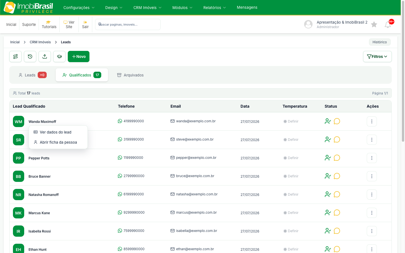Screen dimensions: 405x253
Task: Open the history clock icon button
Action: 30,57
